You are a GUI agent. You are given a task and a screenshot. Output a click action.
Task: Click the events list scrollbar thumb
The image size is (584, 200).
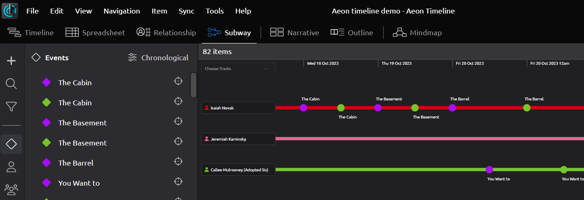(x=193, y=85)
